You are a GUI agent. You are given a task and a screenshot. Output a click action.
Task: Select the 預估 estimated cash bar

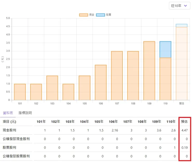[x=181, y=64]
